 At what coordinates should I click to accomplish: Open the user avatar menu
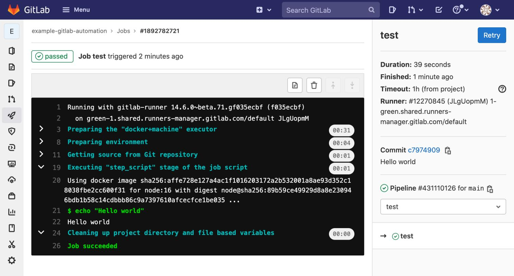[490, 10]
